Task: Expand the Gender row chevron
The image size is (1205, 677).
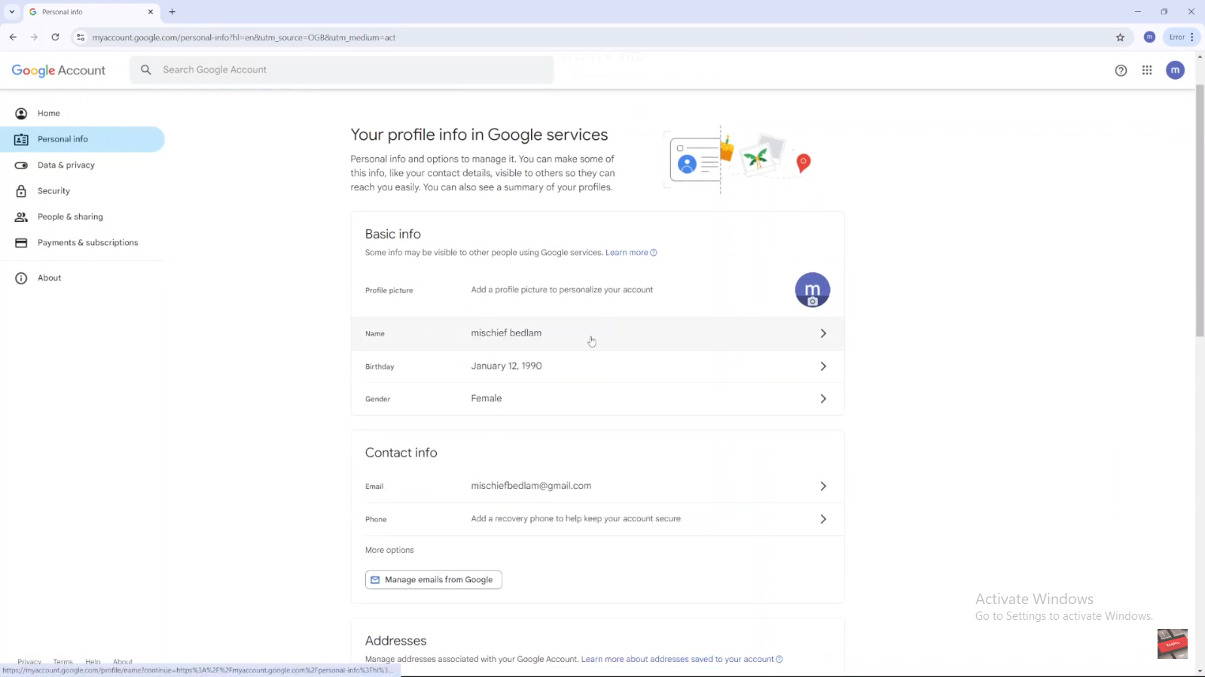Action: [823, 399]
